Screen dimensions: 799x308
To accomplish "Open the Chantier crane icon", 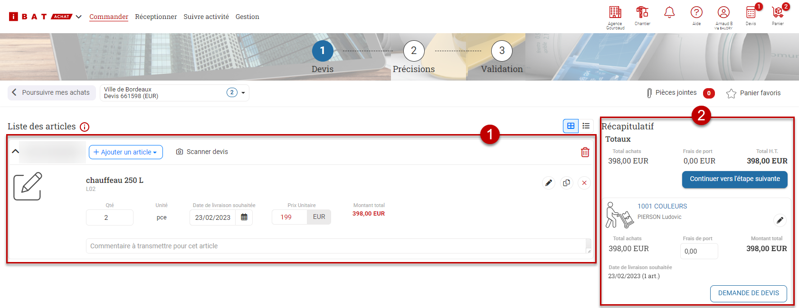I will point(642,13).
